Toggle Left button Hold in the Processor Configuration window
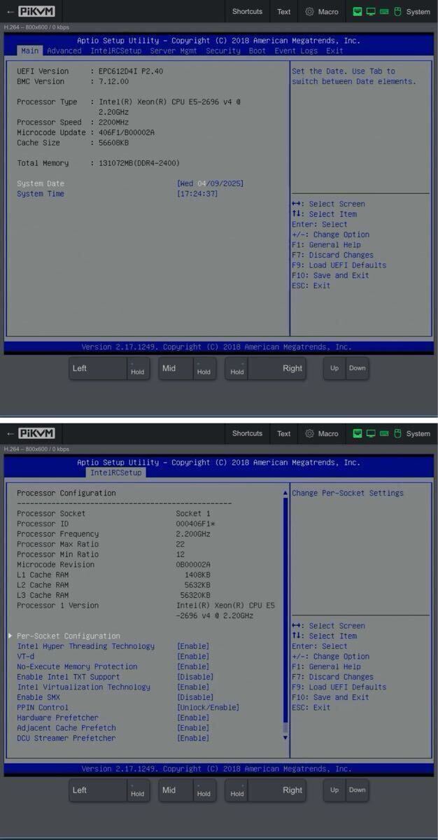The image size is (438, 840). [x=138, y=791]
